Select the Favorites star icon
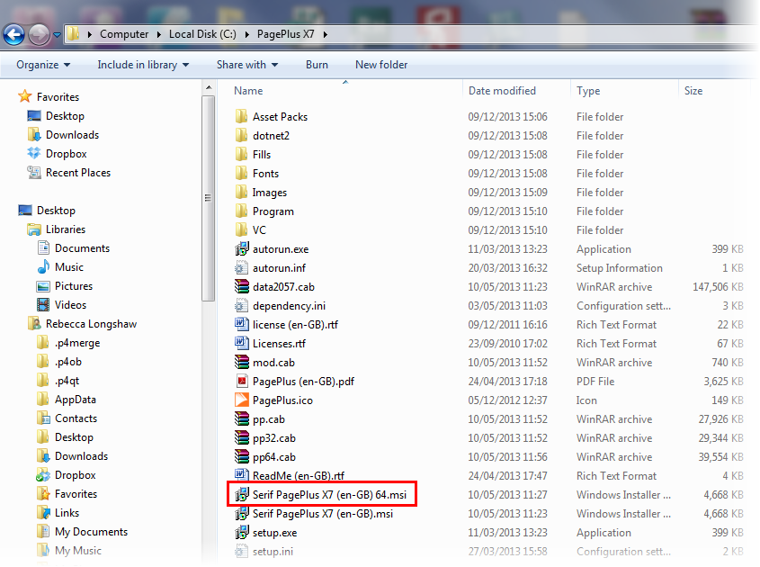Screen dimensions: 760x567 (24, 96)
